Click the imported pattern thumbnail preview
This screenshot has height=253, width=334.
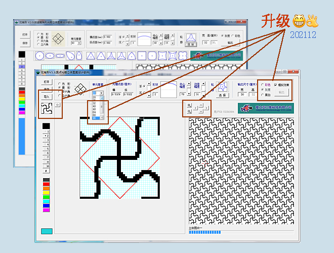click(48, 108)
